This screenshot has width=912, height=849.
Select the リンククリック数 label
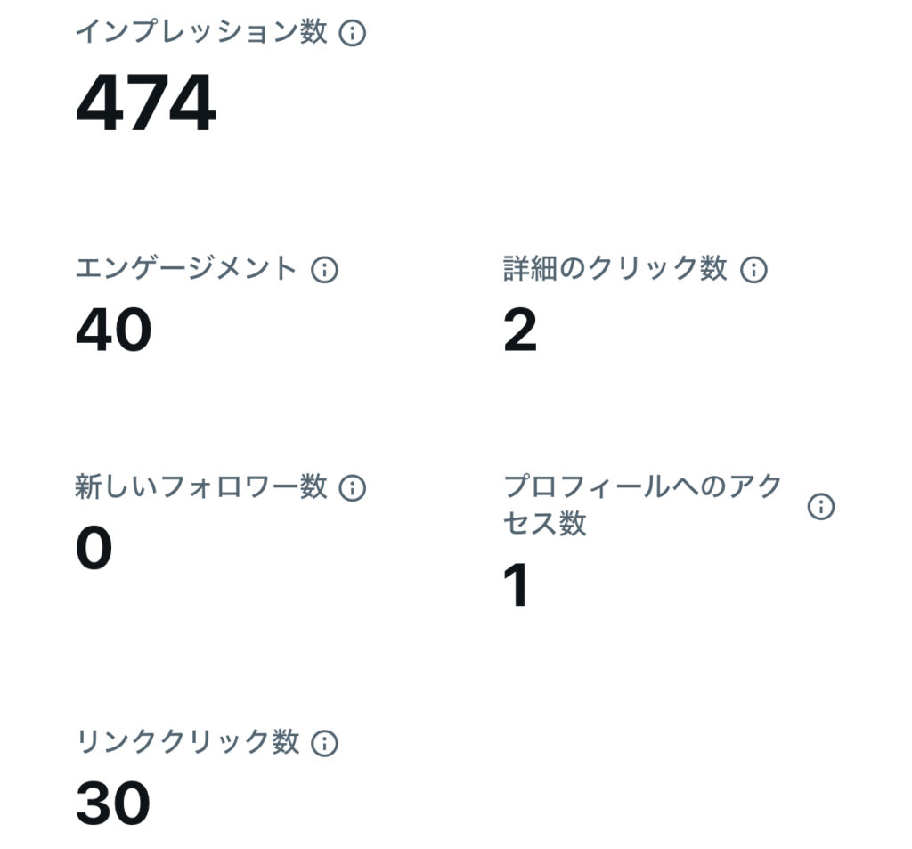[187, 742]
